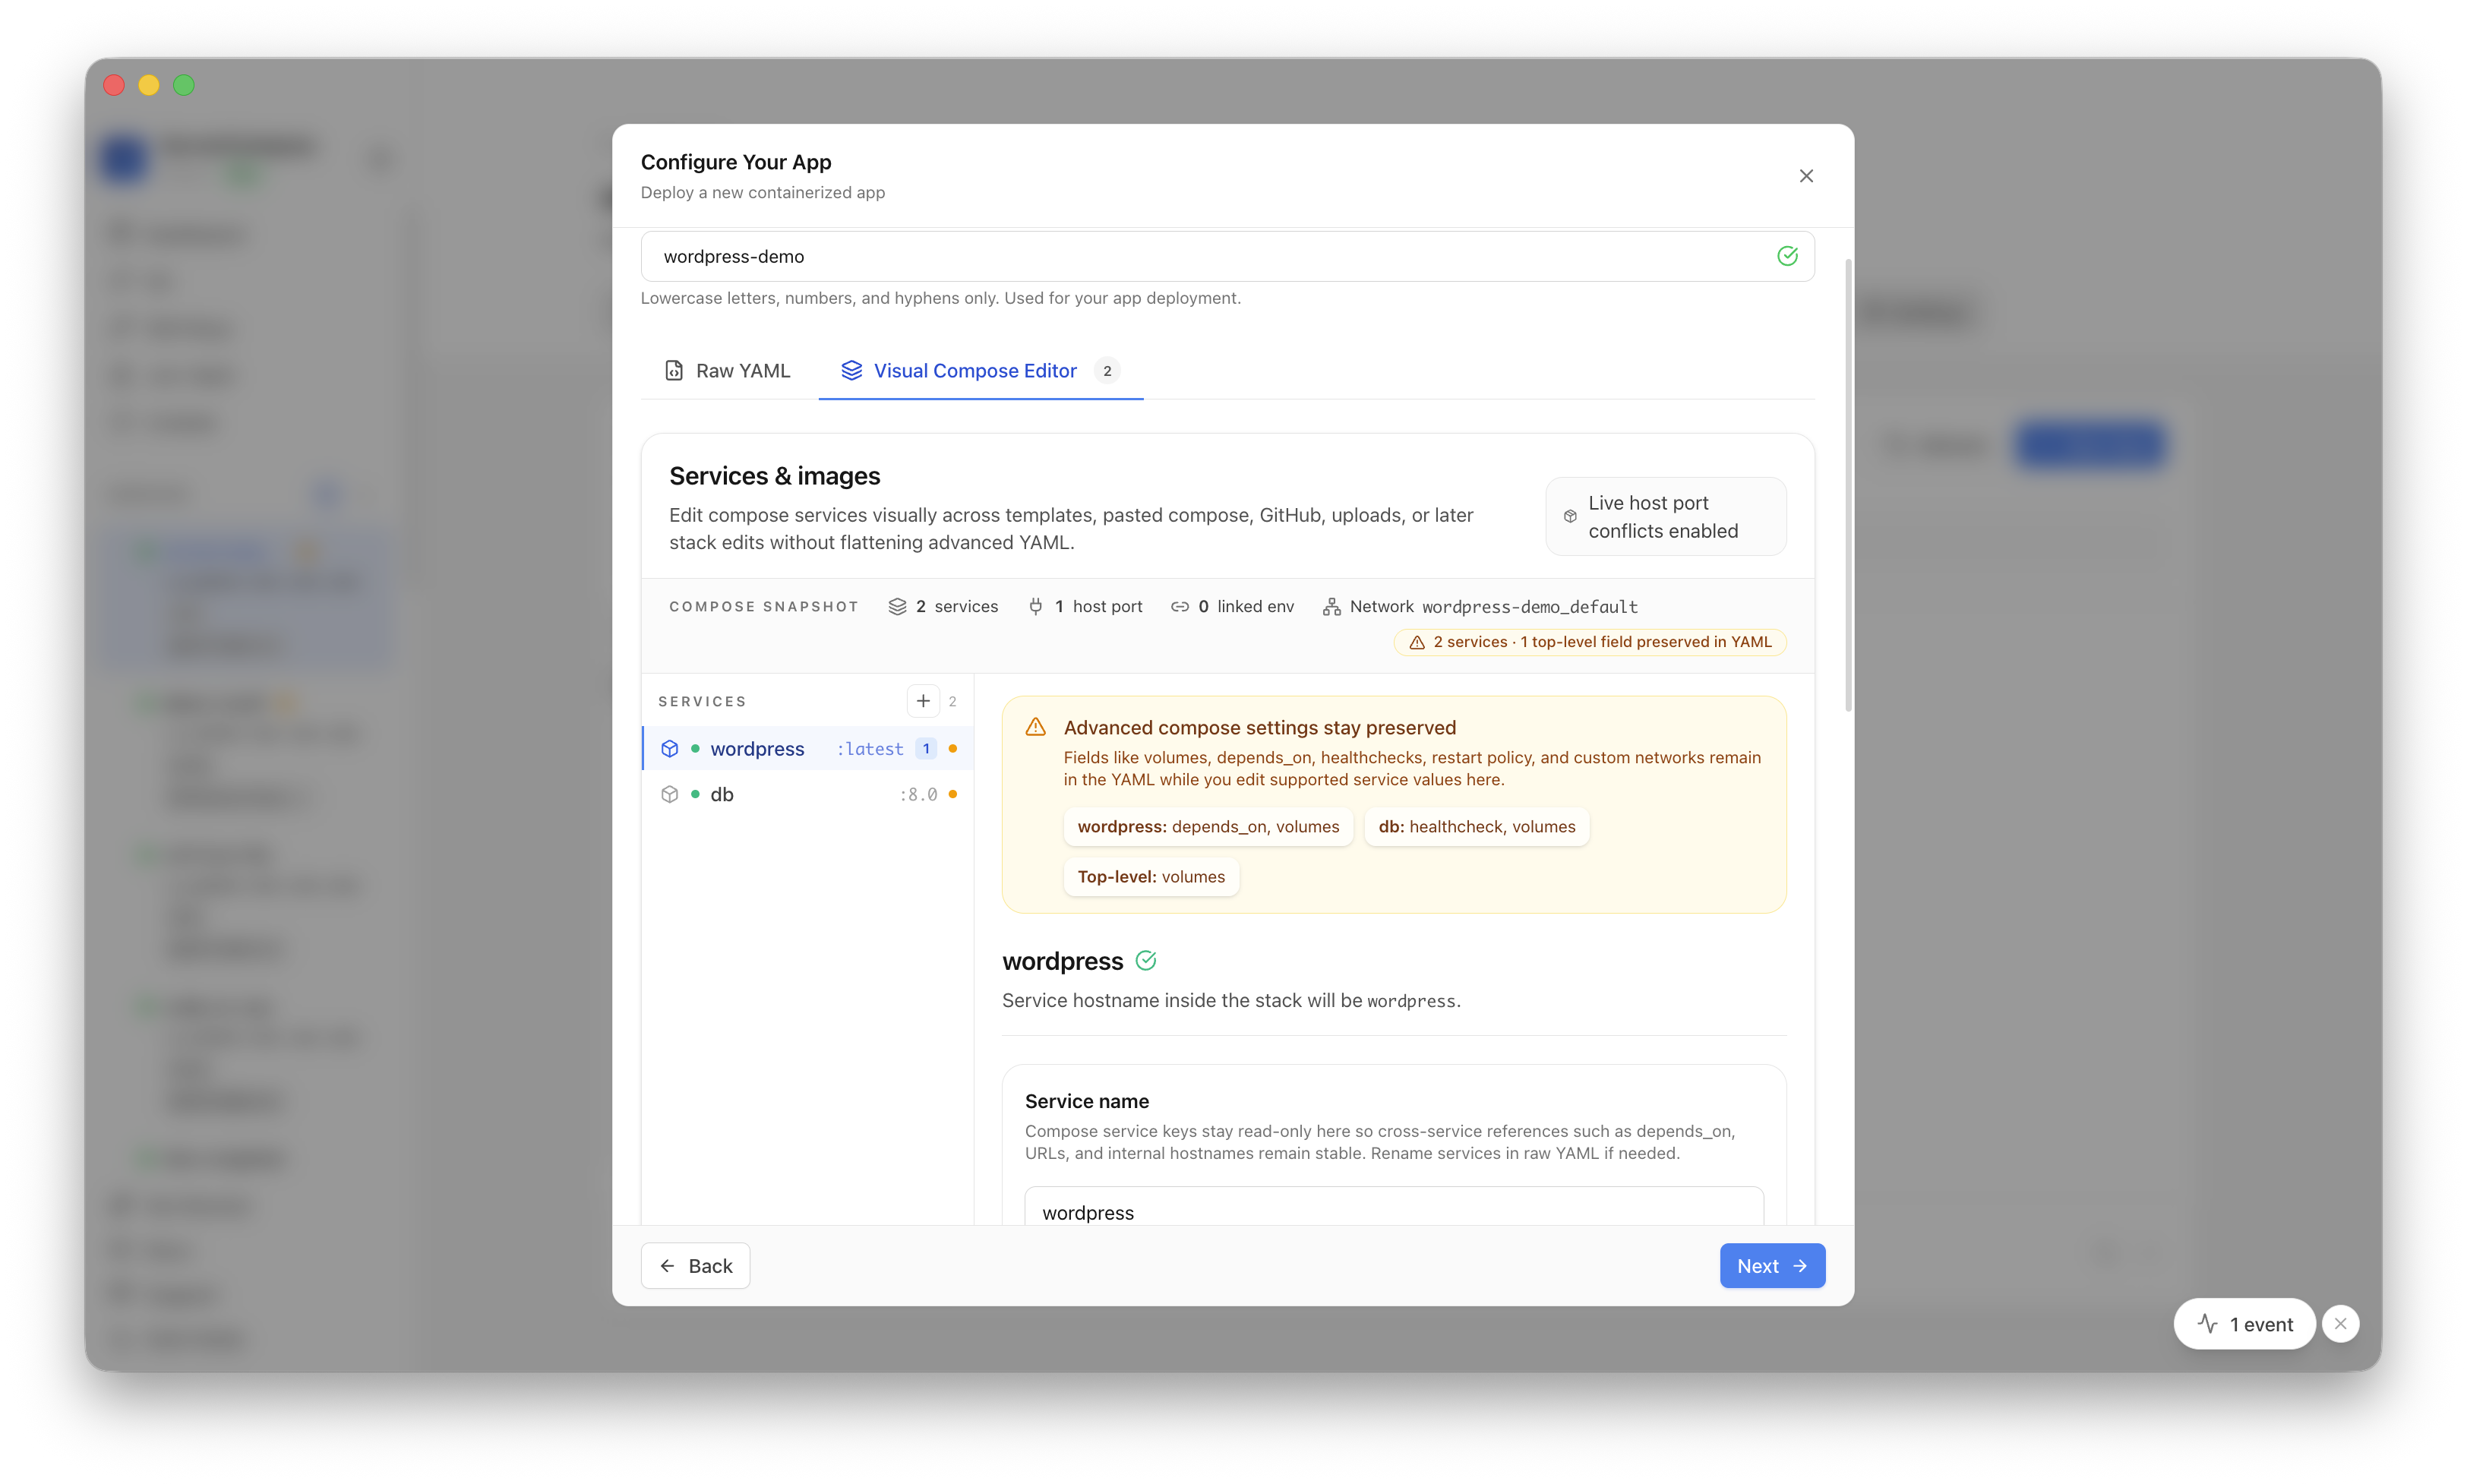Select the wordpress service row
Image resolution: width=2467 pixels, height=1484 pixels.
807,749
